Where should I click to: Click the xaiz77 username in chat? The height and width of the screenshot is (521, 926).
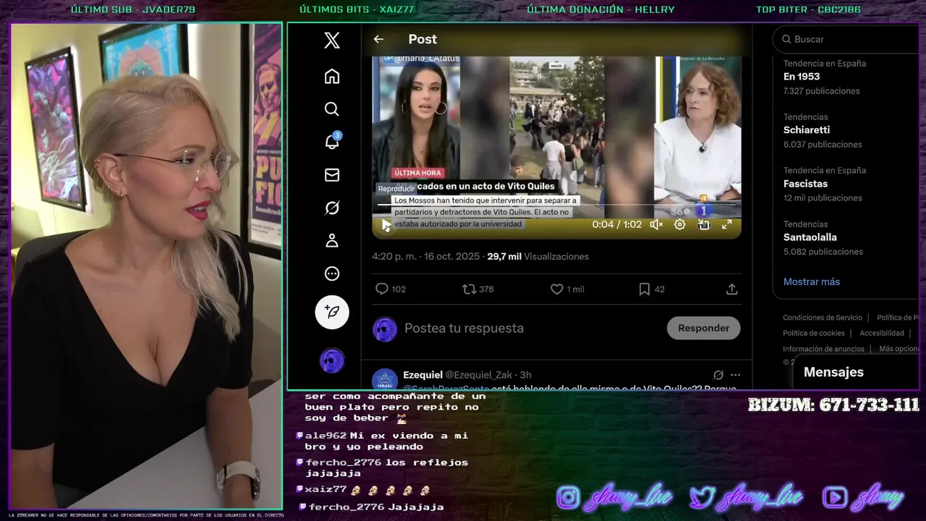326,490
